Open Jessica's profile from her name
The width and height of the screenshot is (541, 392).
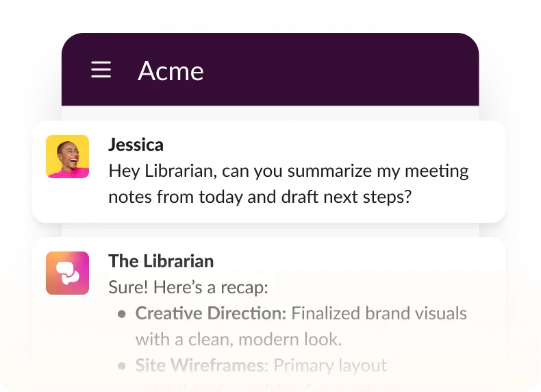point(136,145)
